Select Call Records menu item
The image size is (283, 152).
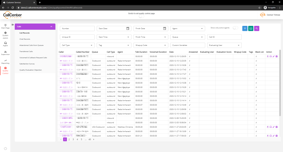click(x=24, y=33)
